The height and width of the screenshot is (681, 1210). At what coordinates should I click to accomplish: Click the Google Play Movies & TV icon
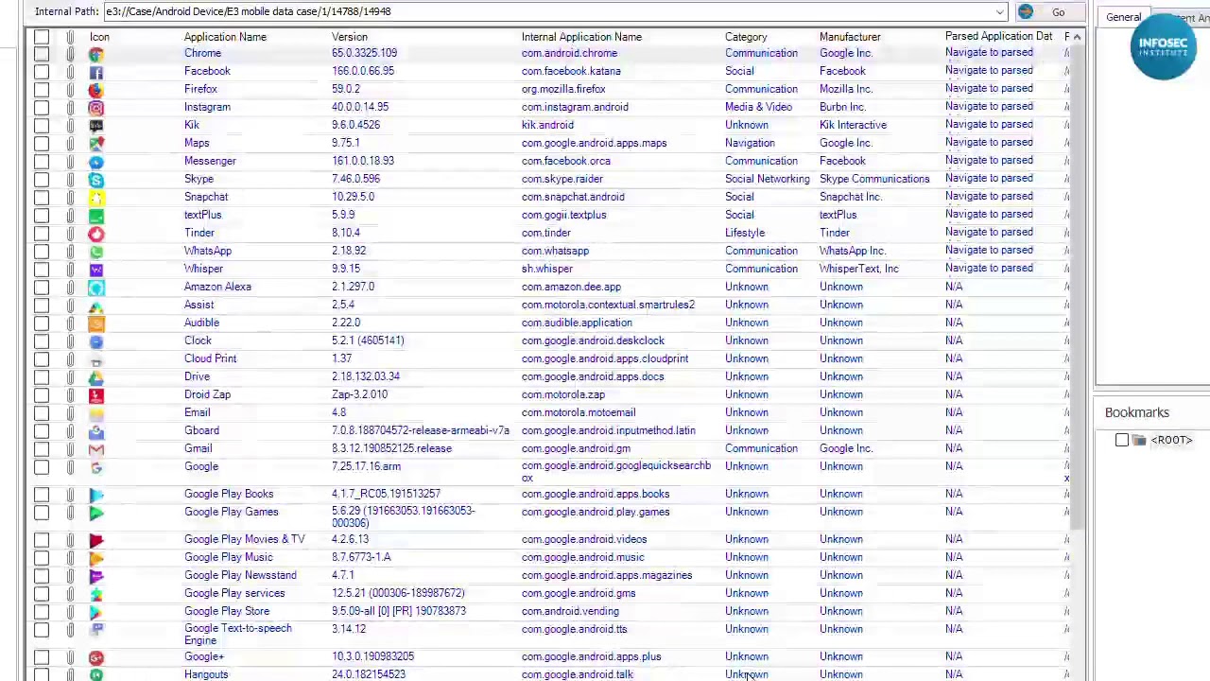[95, 540]
